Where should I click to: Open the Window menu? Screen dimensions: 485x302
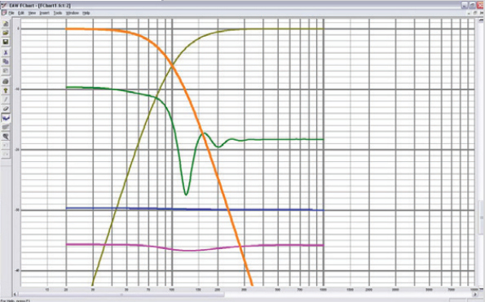[x=73, y=13]
